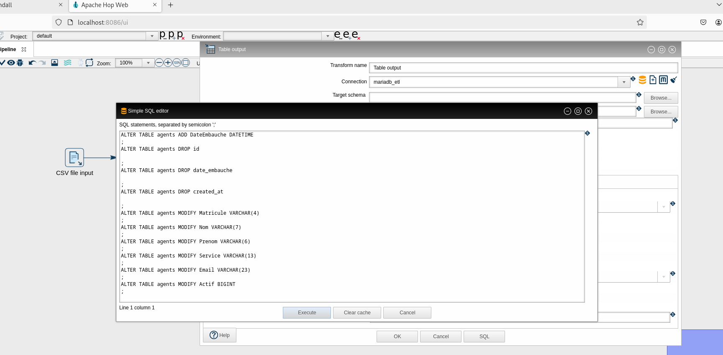Screen dimensions: 723x355
Task: Click the broom icon beside Connection
Action: 674,80
